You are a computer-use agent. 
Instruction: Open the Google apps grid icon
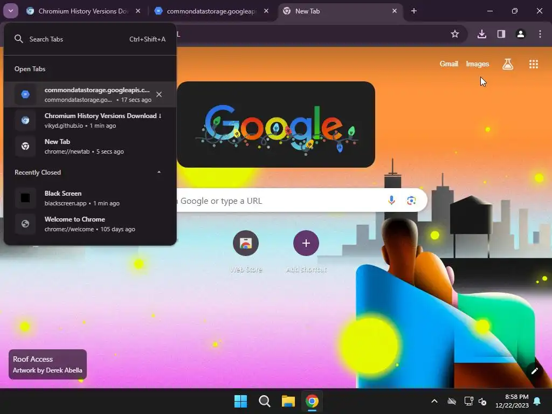[x=533, y=64]
